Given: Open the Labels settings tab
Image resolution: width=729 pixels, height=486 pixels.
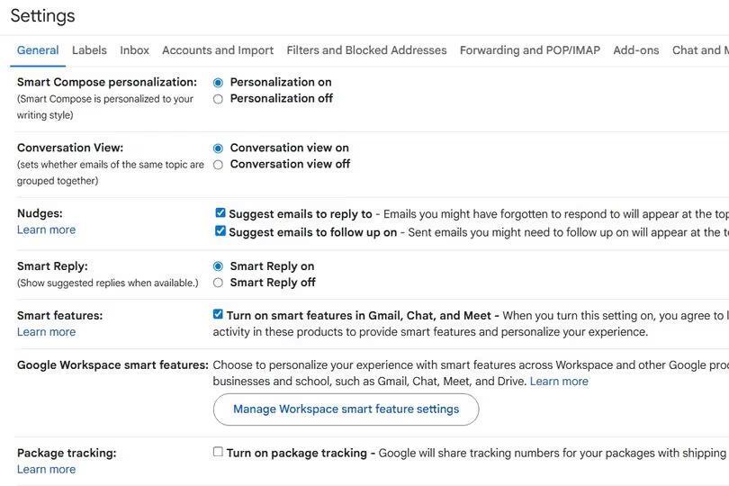Looking at the screenshot, I should [x=89, y=50].
